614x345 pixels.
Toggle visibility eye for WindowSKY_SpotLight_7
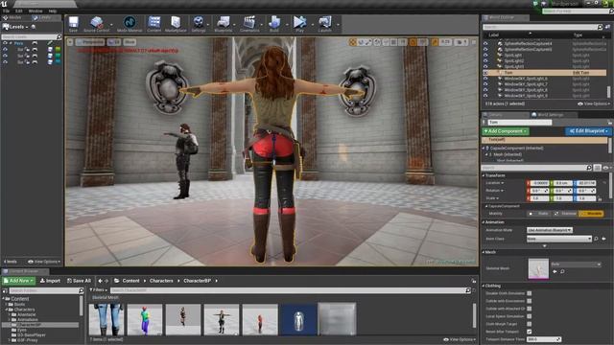point(485,84)
